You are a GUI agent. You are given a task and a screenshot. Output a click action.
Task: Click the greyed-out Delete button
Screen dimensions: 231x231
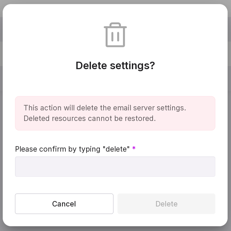pyautogui.click(x=166, y=204)
